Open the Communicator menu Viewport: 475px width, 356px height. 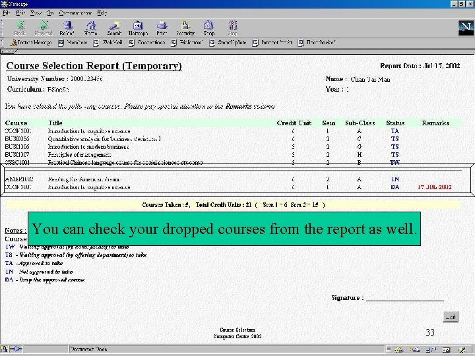pos(75,13)
